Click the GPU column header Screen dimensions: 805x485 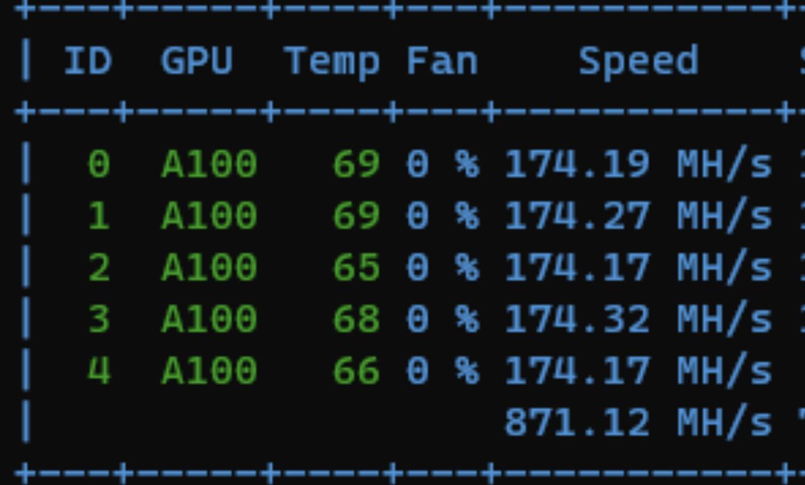point(197,61)
